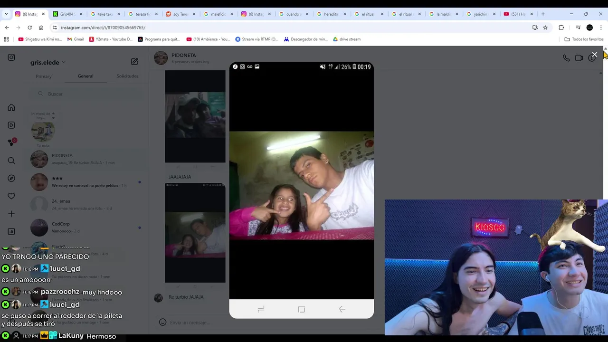Go to Instagram Home in the sidebar

[11, 107]
